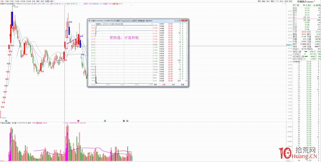This screenshot has width=321, height=162.
Task: Select the 买二 27.09 bid row
Action: click(307, 22)
